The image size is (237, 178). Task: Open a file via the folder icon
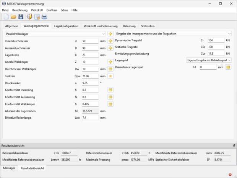(13, 16)
